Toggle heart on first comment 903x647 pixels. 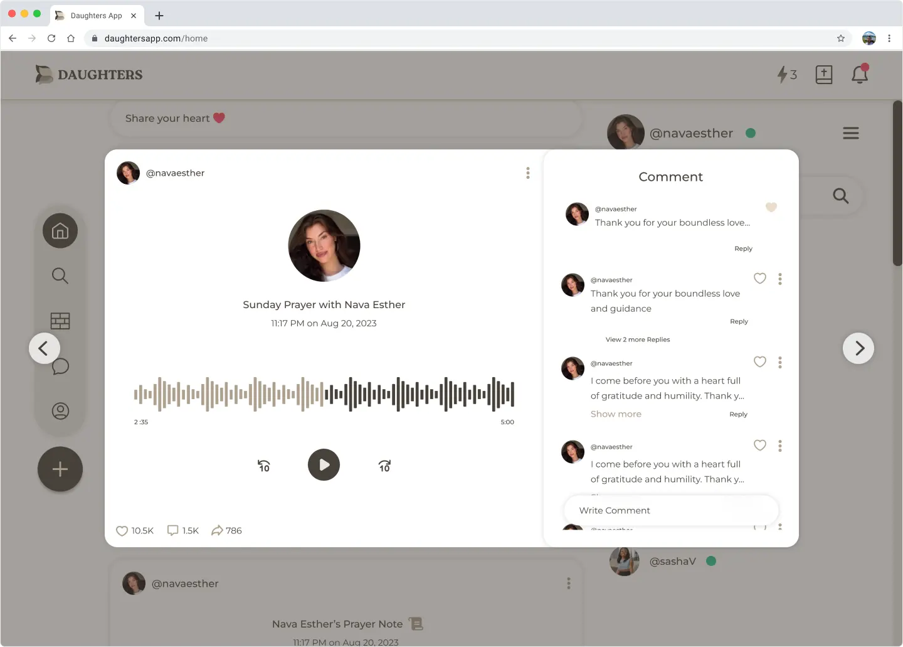[771, 207]
